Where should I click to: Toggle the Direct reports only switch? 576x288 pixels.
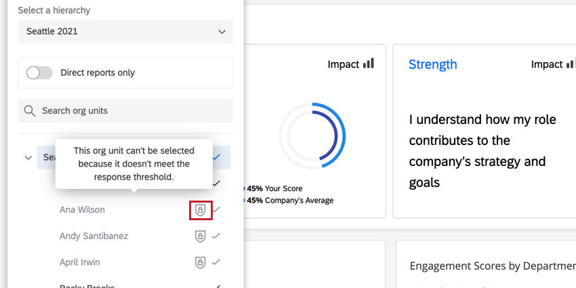39,73
